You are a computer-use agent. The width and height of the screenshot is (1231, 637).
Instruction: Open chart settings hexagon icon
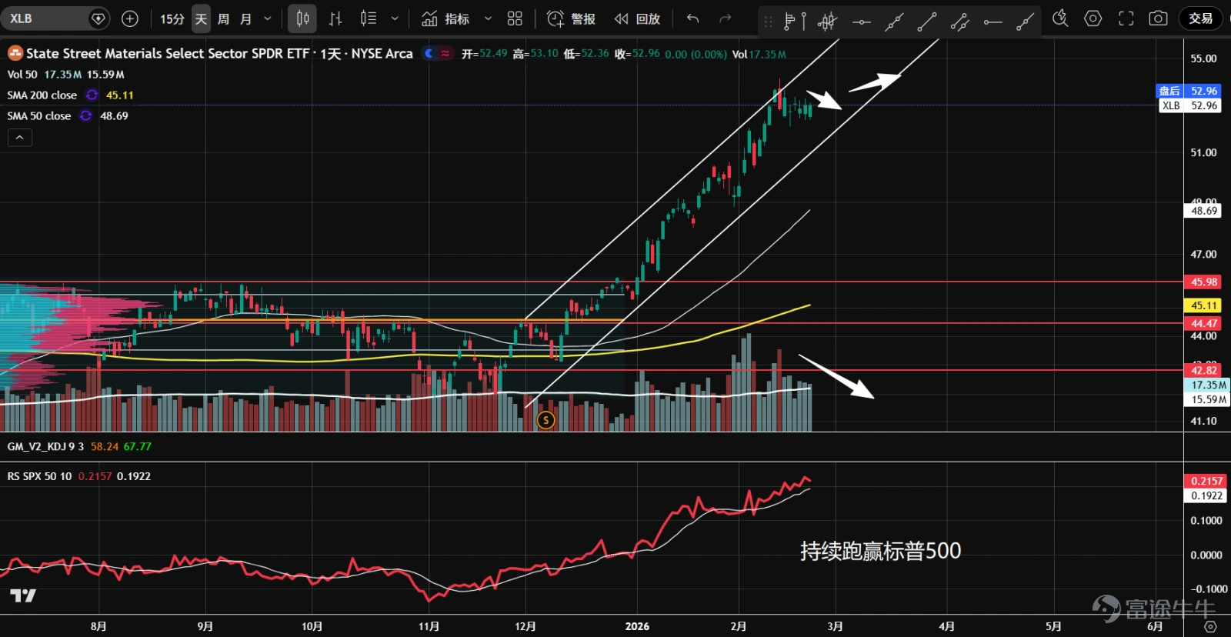(1093, 18)
